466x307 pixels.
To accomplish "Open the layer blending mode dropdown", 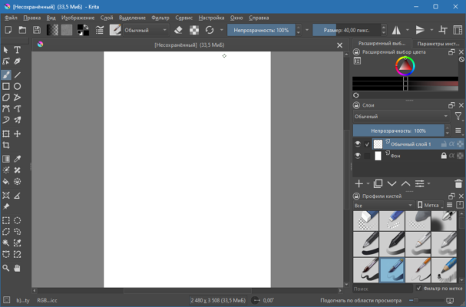I will tap(402, 117).
